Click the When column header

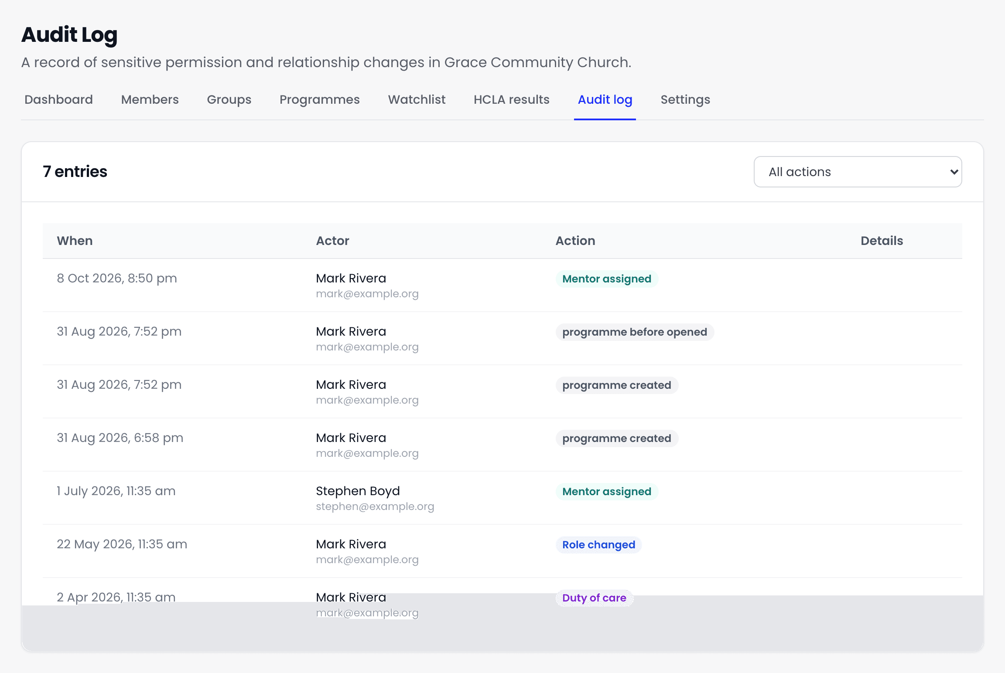coord(75,241)
